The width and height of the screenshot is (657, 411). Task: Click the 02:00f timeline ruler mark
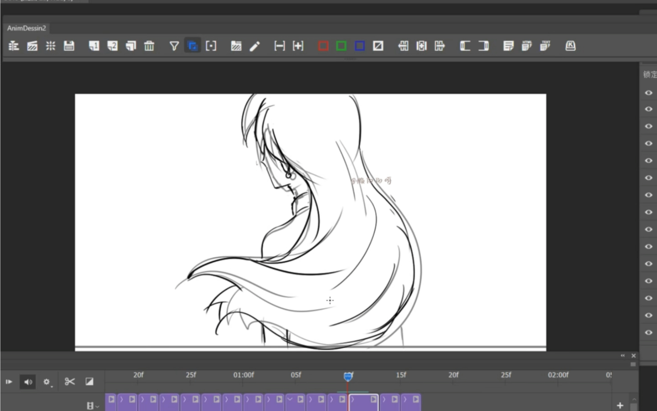tap(558, 375)
